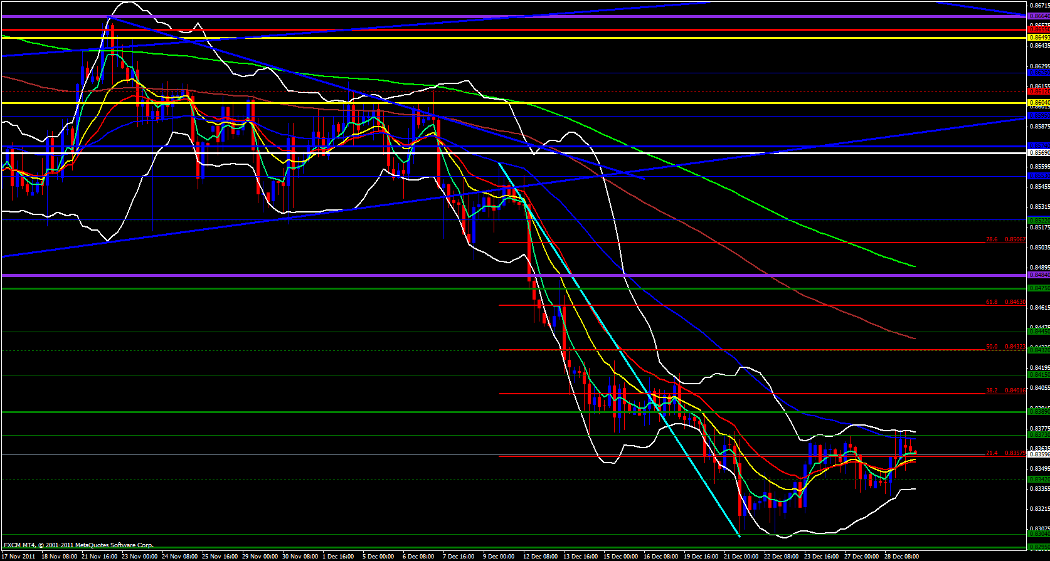Click the 1 Dec 16:00 time label
This screenshot has width=1050, height=561.
click(x=339, y=557)
